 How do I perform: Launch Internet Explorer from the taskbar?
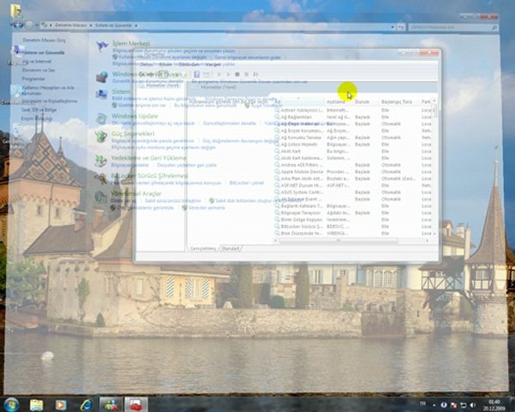coord(86,405)
